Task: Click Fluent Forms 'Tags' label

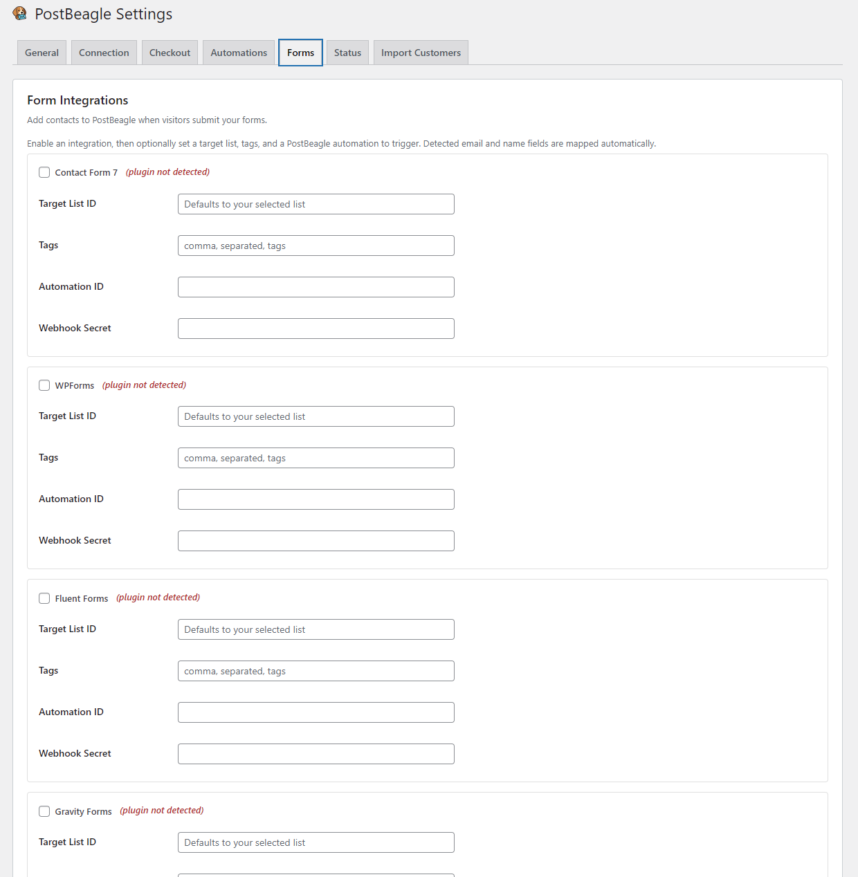Action: [x=48, y=671]
